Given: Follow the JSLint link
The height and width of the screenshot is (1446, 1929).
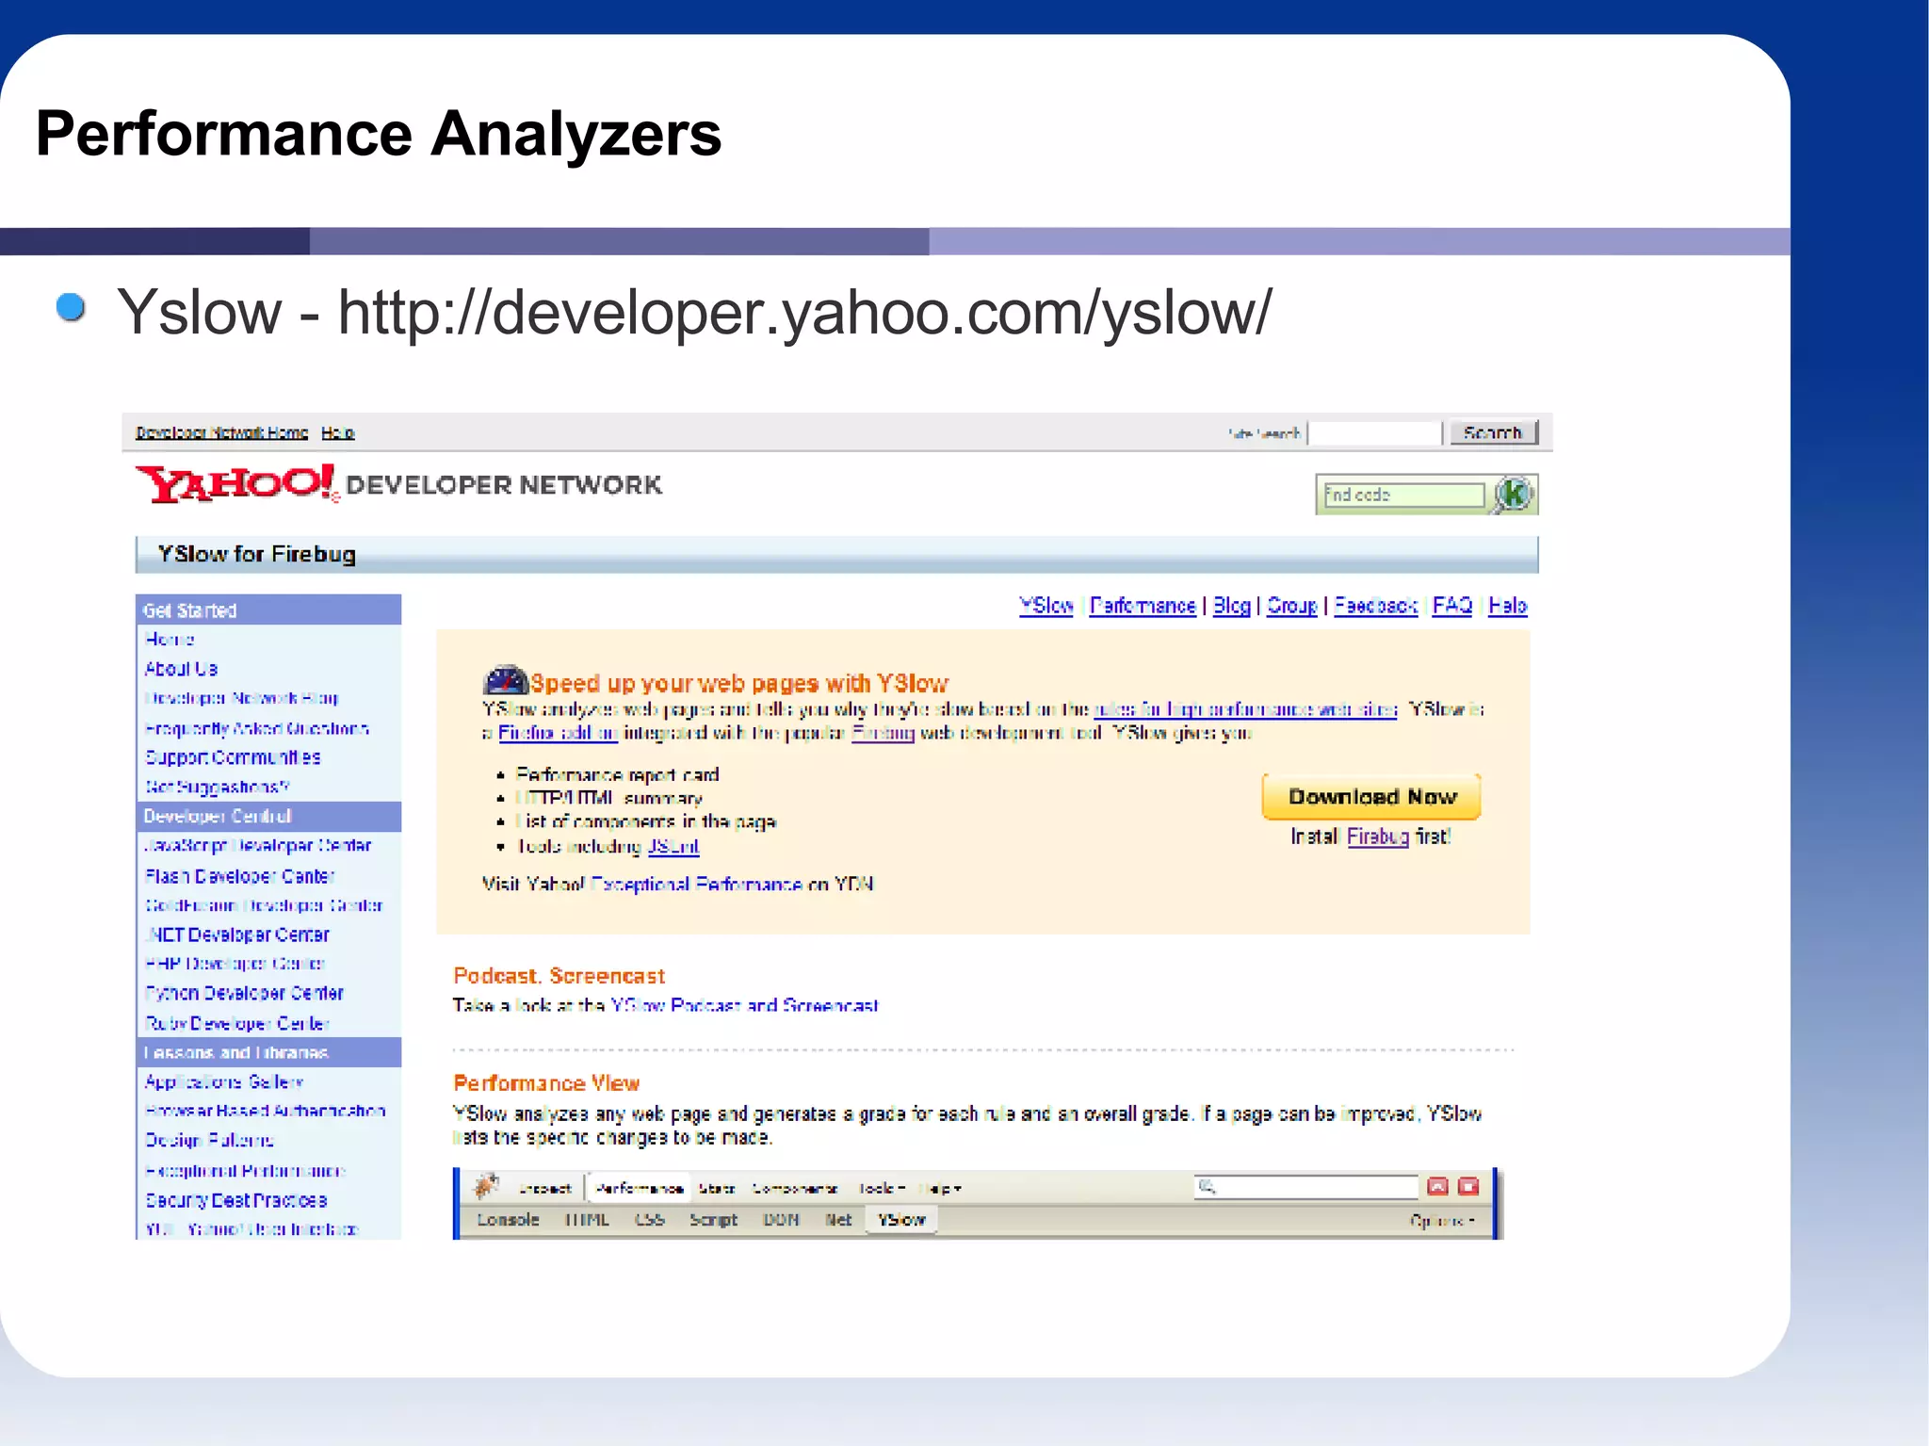Looking at the screenshot, I should 673,846.
